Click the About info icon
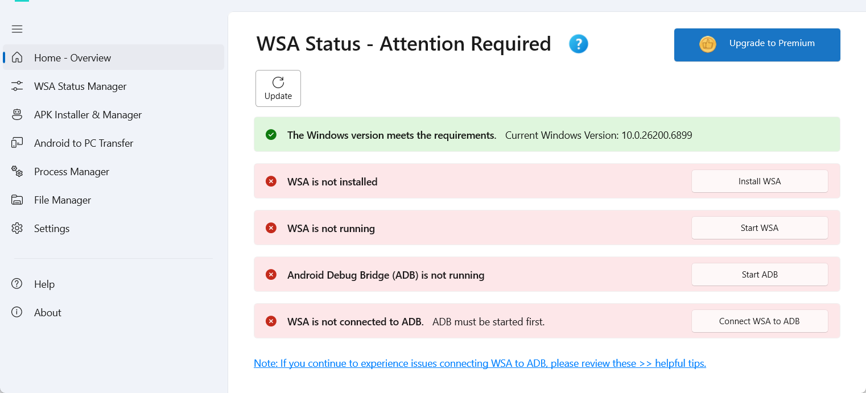The image size is (866, 393). pos(17,312)
